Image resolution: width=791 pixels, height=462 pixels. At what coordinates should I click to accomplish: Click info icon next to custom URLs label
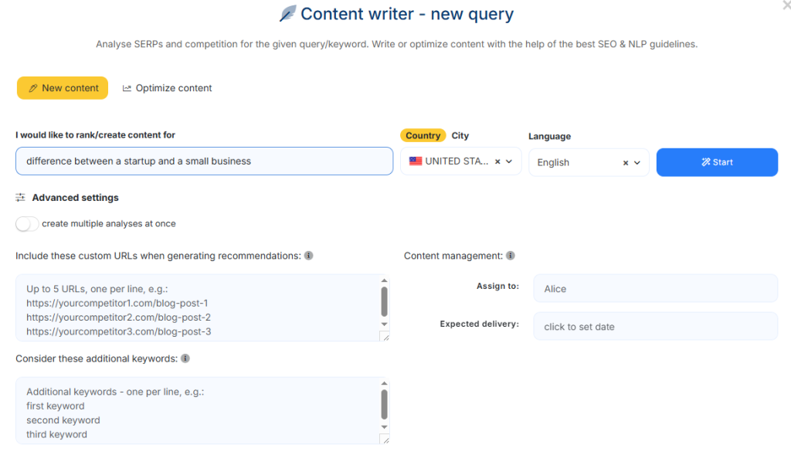tap(309, 256)
